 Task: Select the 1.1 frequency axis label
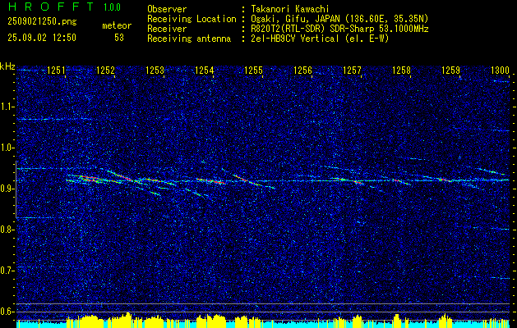(x=7, y=107)
